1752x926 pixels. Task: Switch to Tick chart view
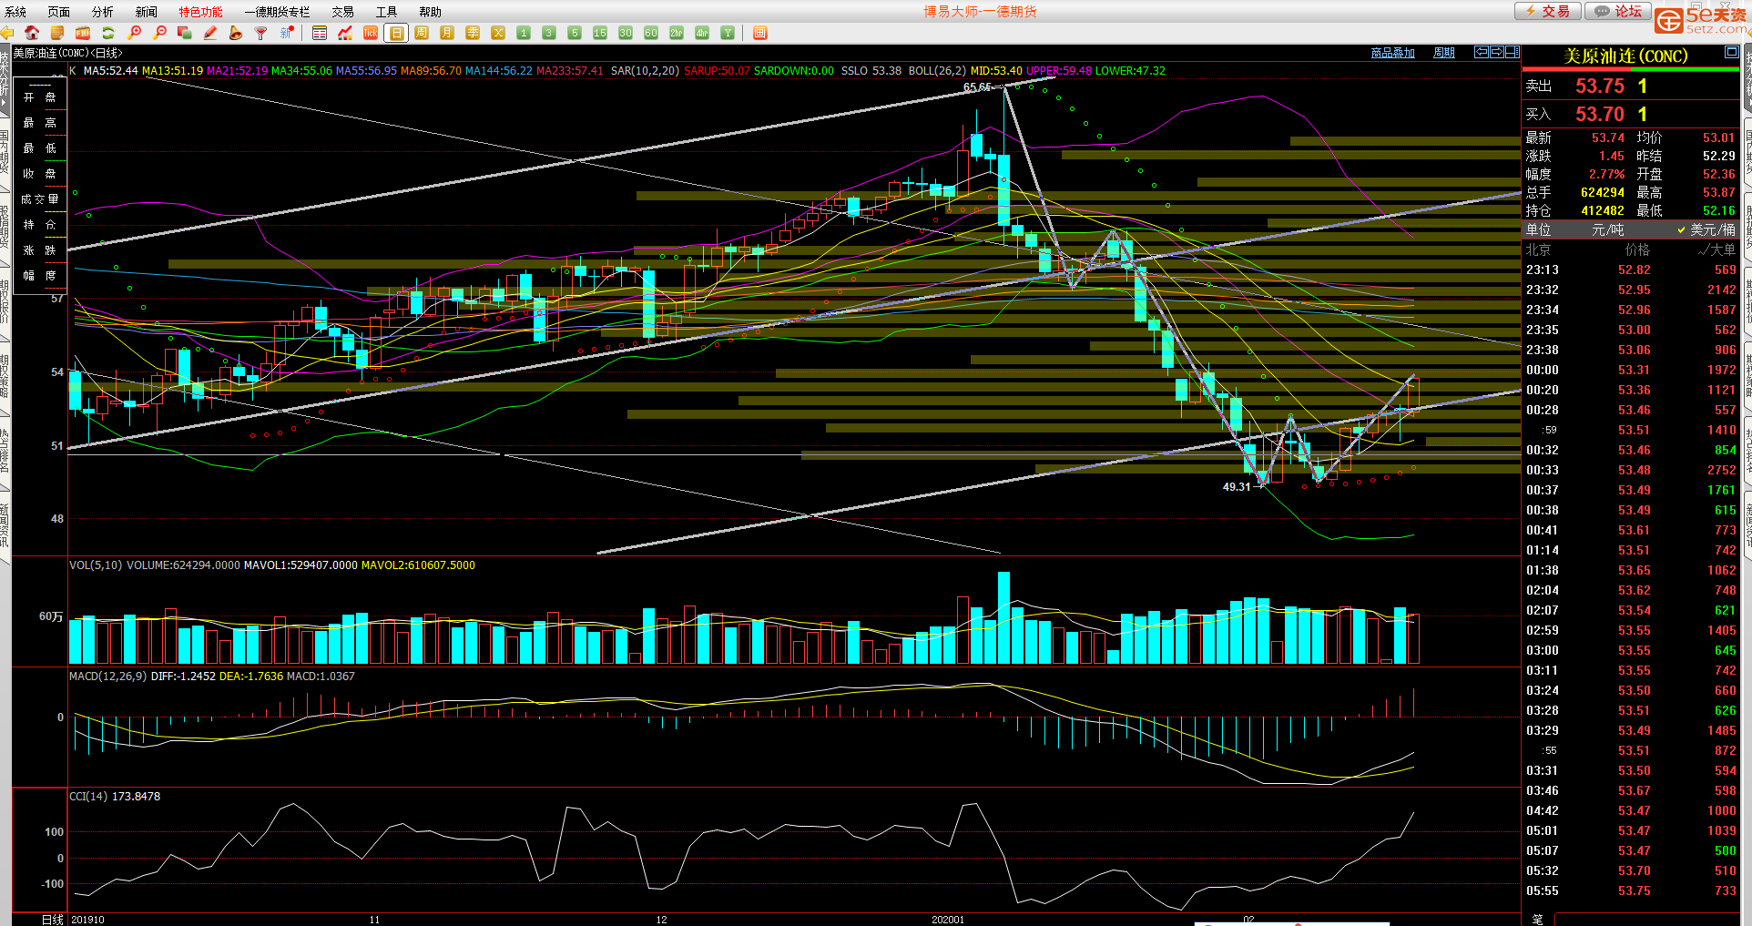tap(371, 33)
